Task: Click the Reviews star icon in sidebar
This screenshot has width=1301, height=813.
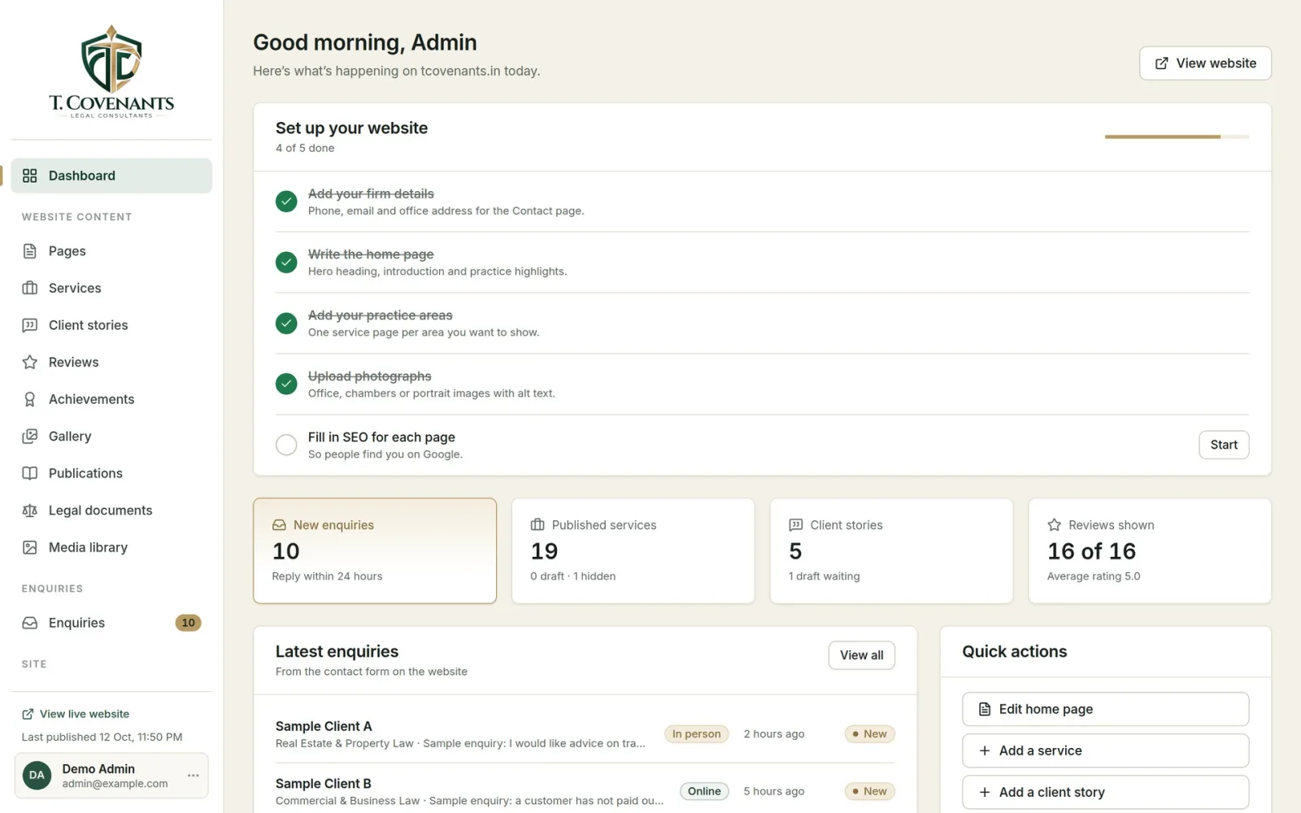Action: click(x=30, y=363)
